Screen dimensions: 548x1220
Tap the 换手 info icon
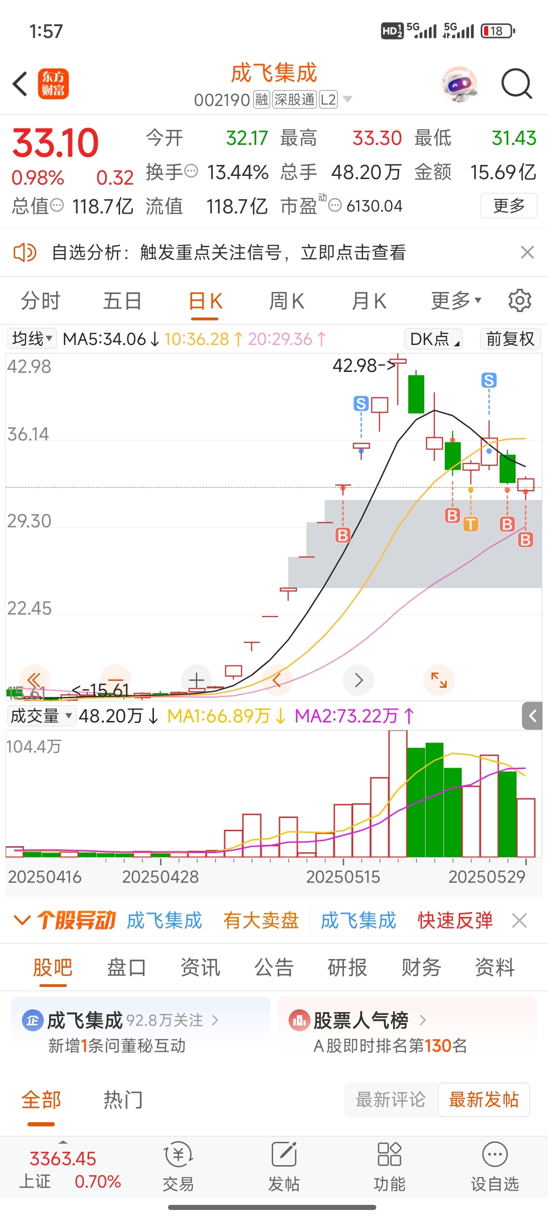pyautogui.click(x=191, y=171)
